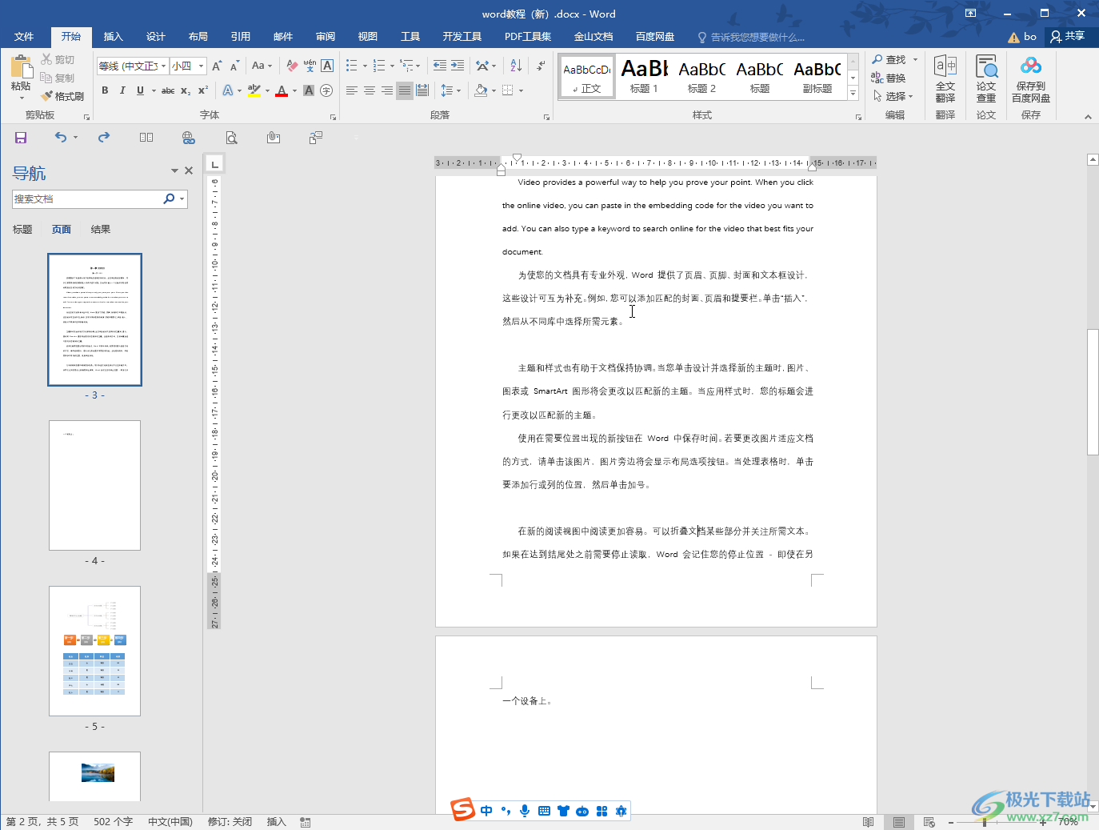The image size is (1099, 830).
Task: Open the phonetic guide (wén) tool
Action: 310,66
